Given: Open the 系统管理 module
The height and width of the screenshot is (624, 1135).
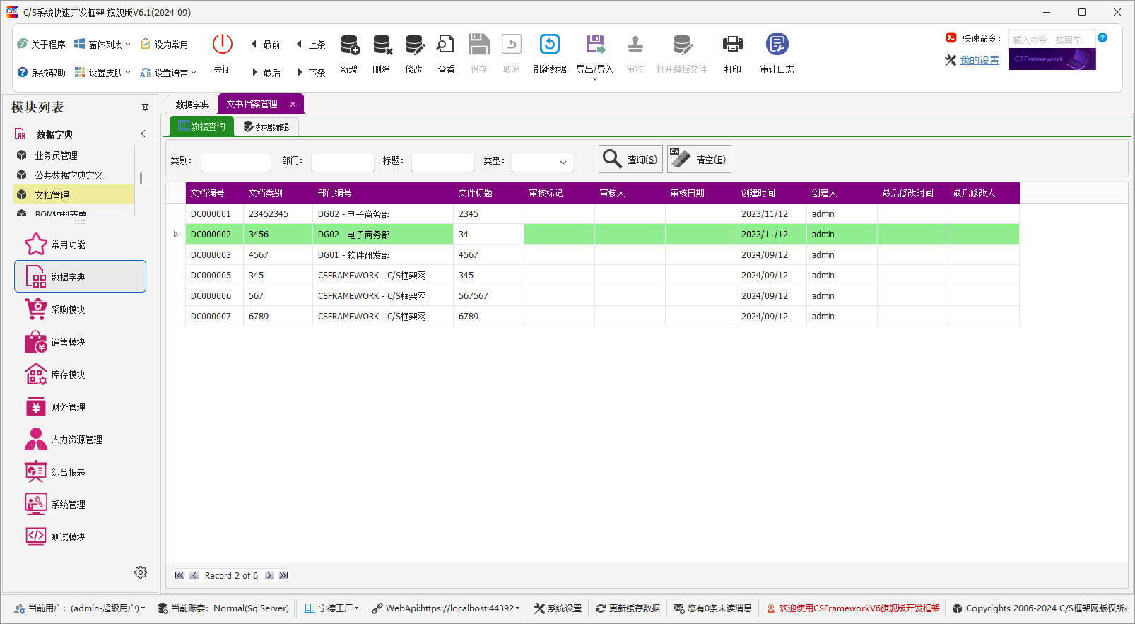Looking at the screenshot, I should click(80, 505).
